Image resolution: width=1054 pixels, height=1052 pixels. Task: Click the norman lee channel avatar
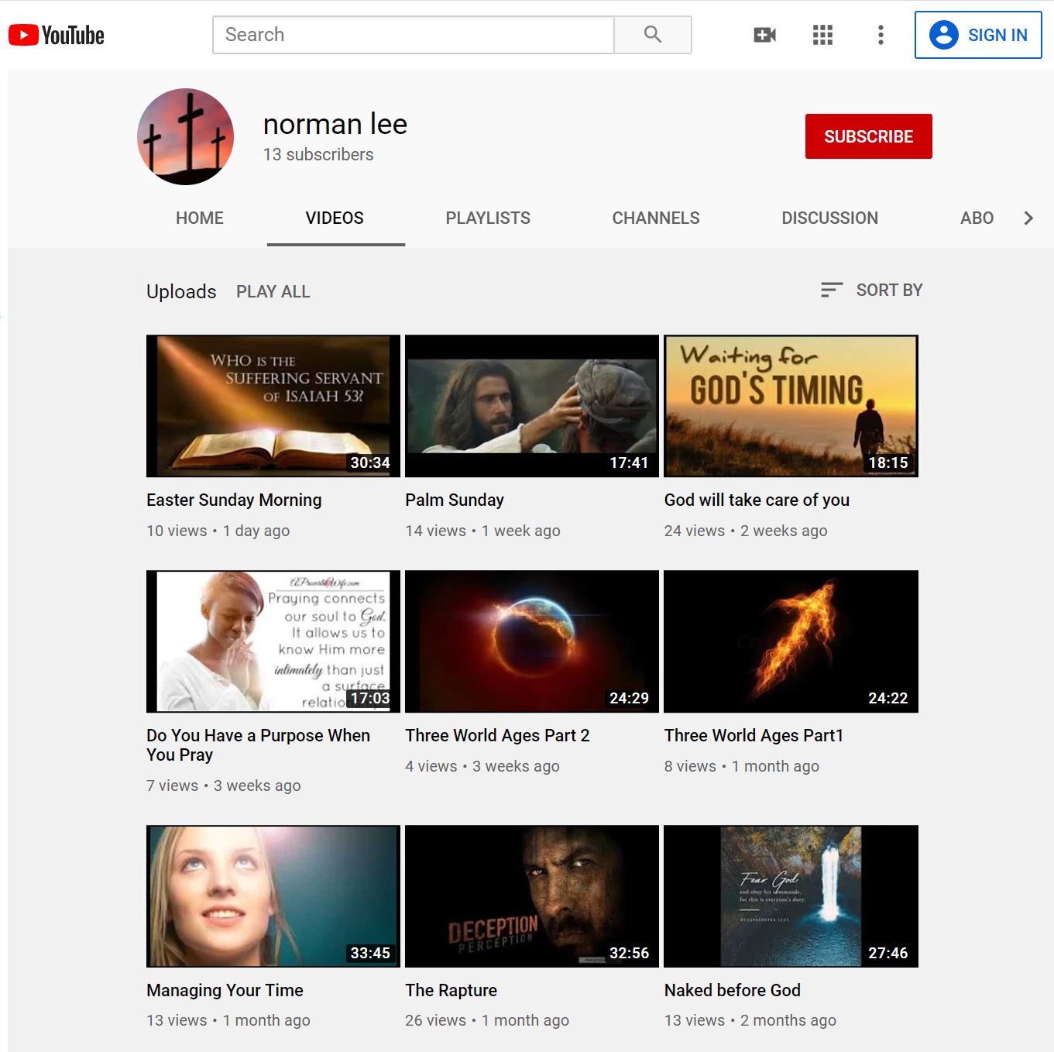coord(186,137)
